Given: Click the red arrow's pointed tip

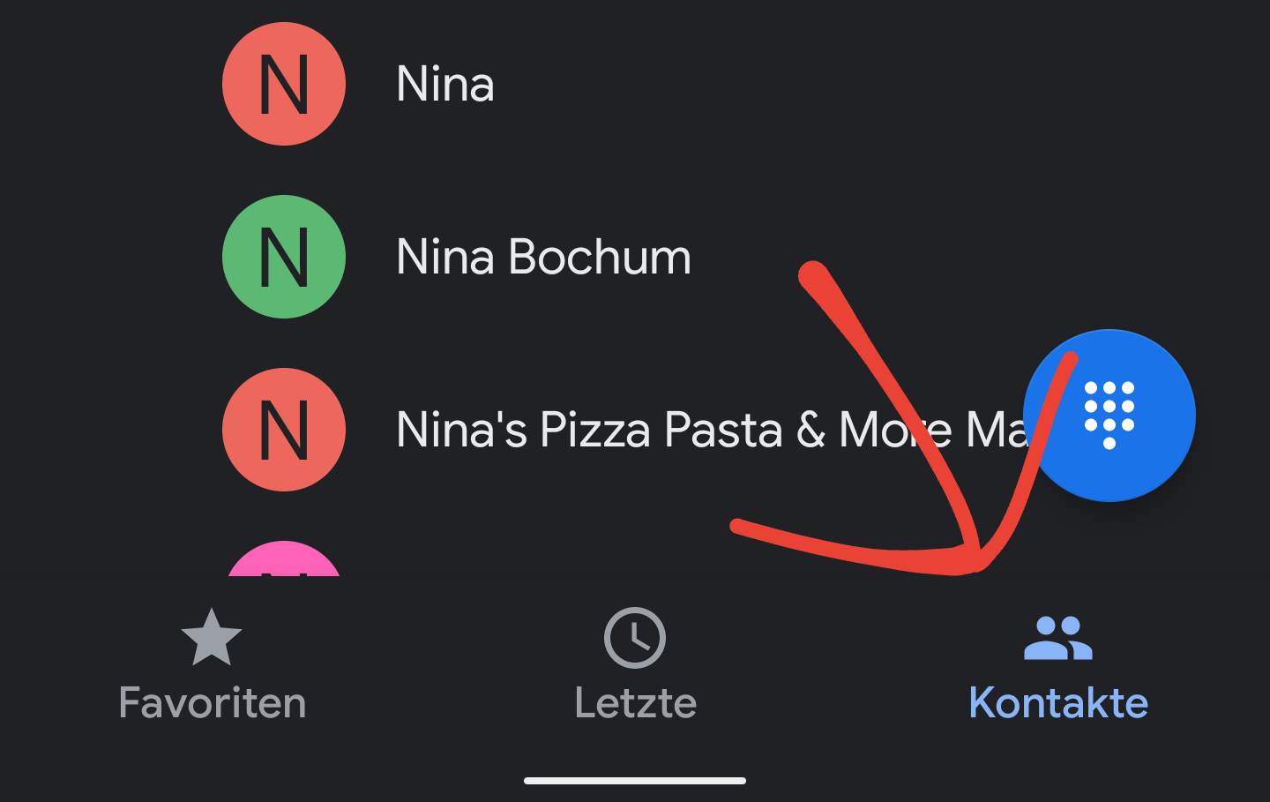Looking at the screenshot, I should (975, 563).
